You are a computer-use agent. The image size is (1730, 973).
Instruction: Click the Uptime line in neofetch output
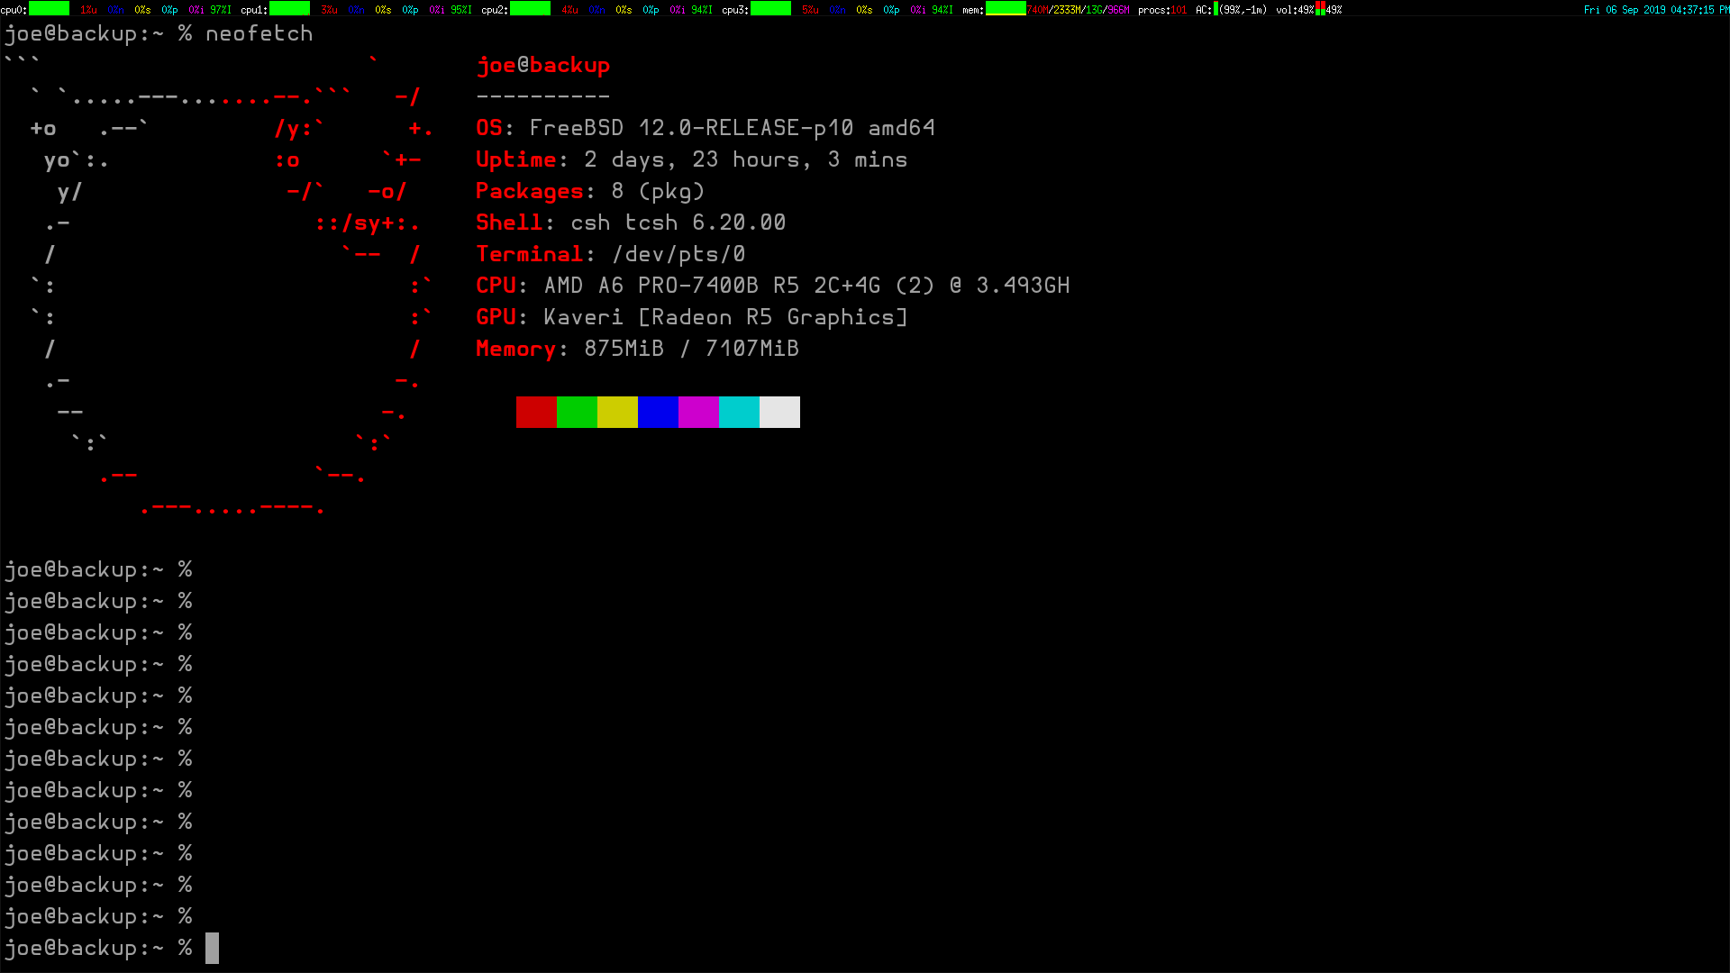point(691,159)
